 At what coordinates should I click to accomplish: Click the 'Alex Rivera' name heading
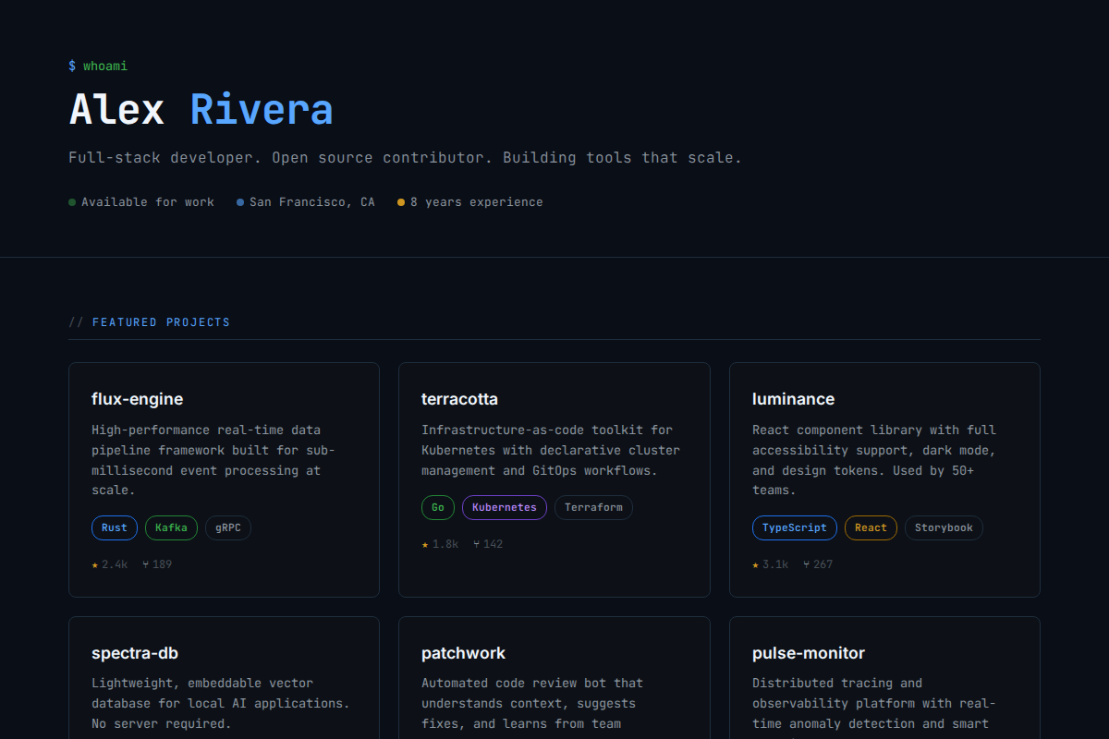(x=201, y=110)
